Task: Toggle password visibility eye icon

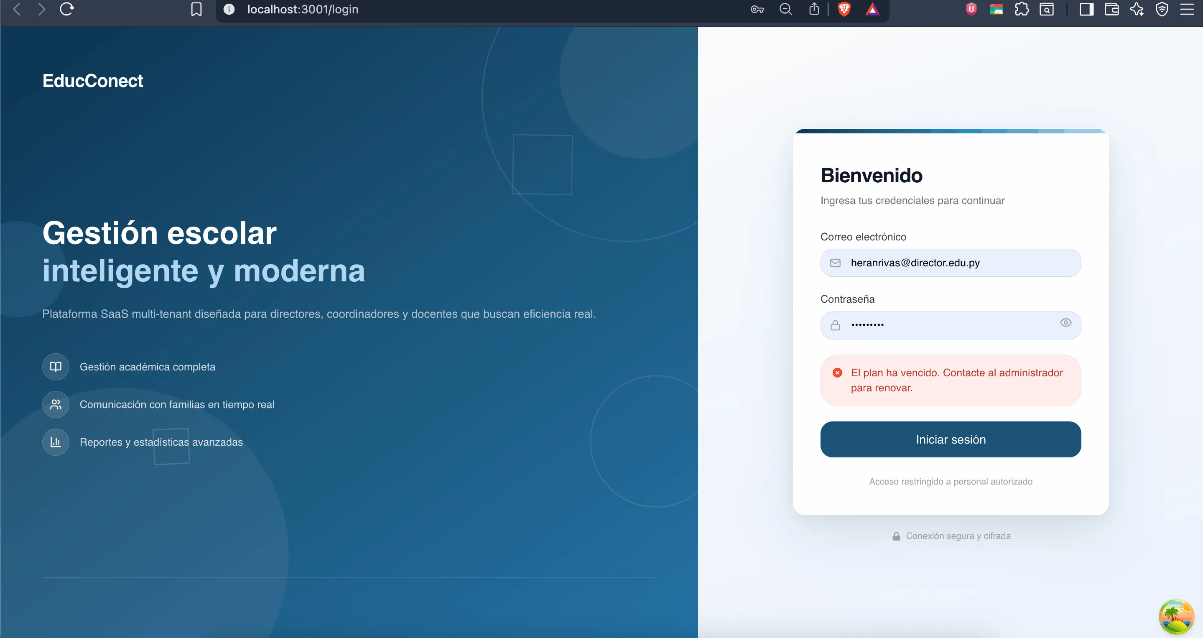Action: 1065,323
